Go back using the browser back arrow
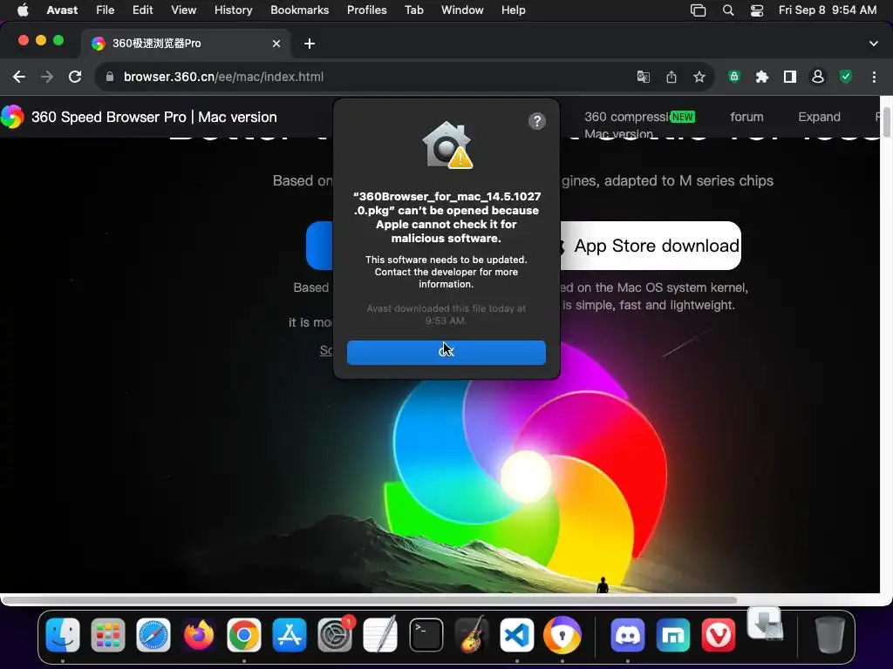The width and height of the screenshot is (893, 669). [19, 77]
